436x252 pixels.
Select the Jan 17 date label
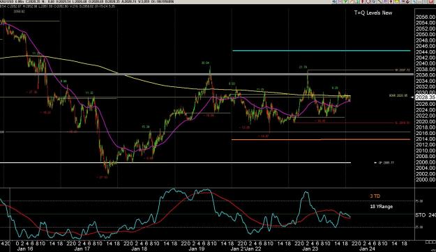pos(82,249)
